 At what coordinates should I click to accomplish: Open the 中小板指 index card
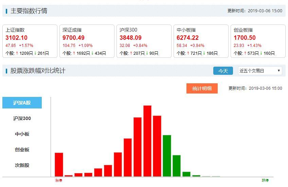click(201, 41)
